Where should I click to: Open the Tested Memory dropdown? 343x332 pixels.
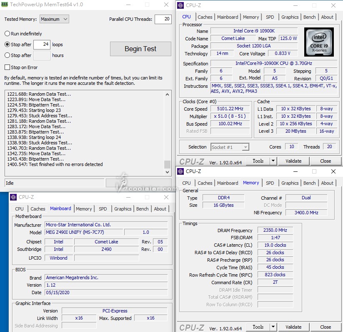54,19
